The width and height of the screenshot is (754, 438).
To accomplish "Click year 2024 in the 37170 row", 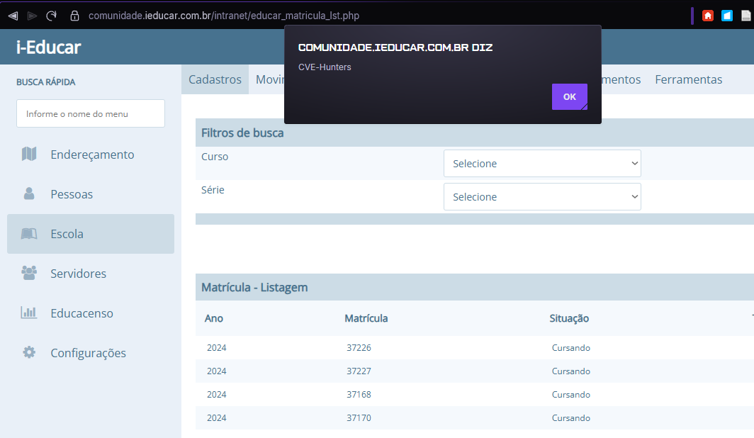I will 216,418.
